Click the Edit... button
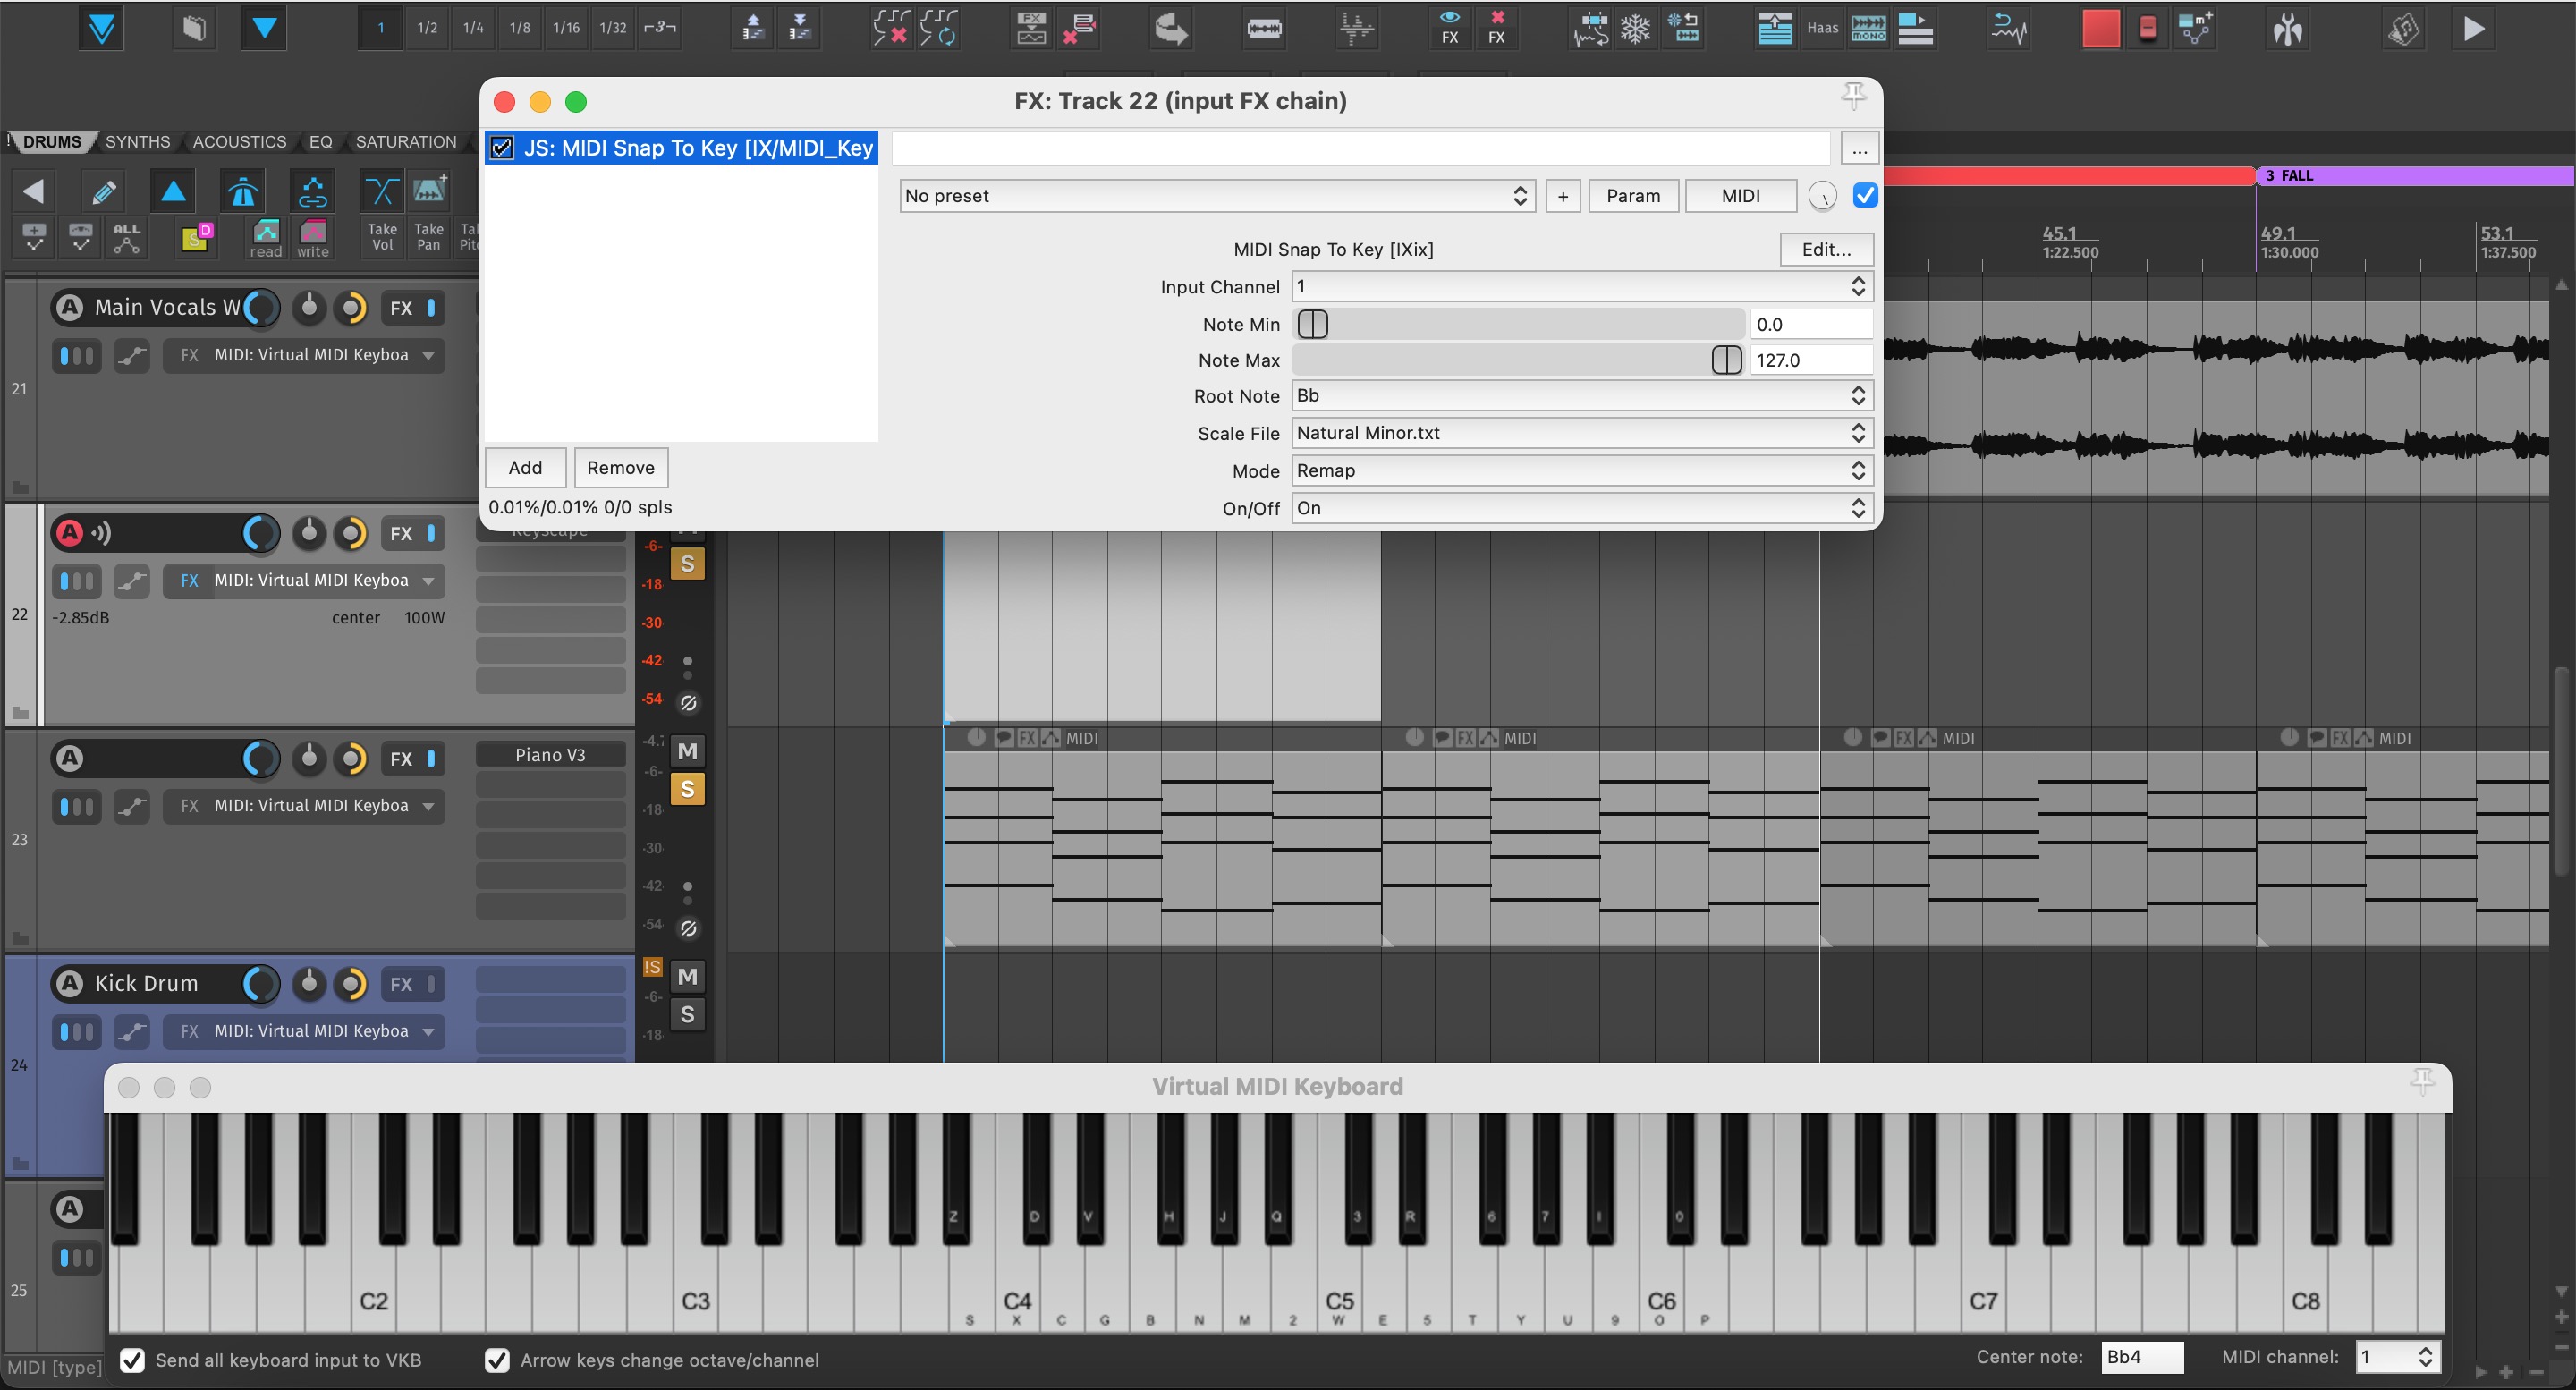This screenshot has height=1390, width=2576. click(1825, 249)
